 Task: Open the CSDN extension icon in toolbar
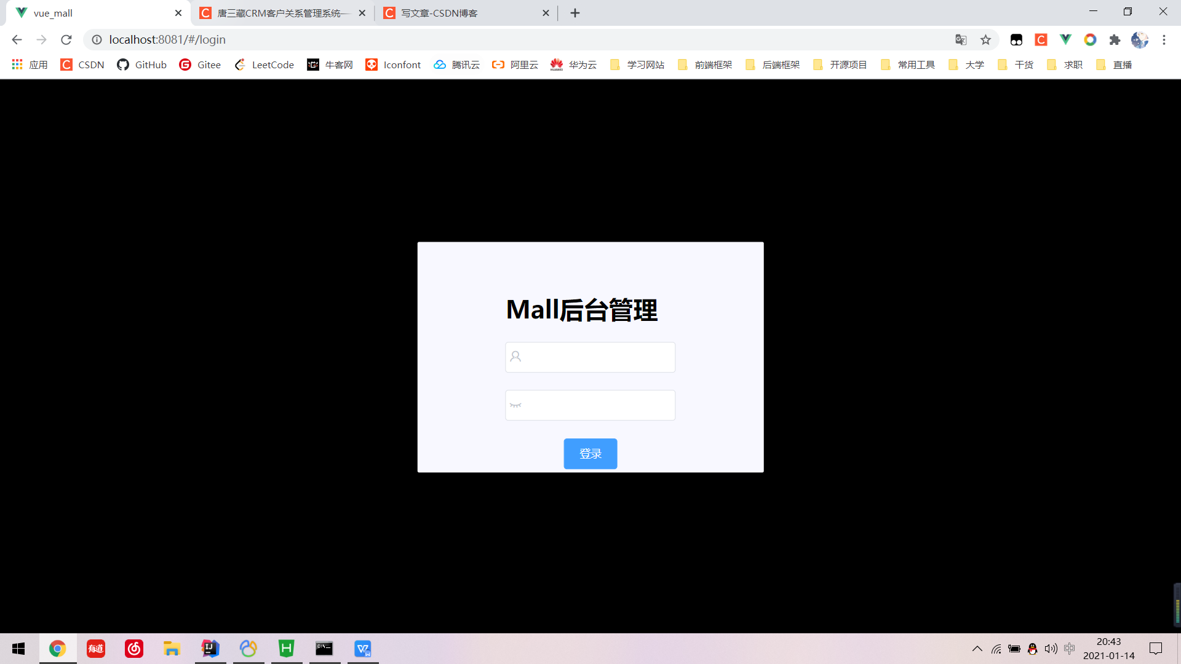click(1041, 40)
